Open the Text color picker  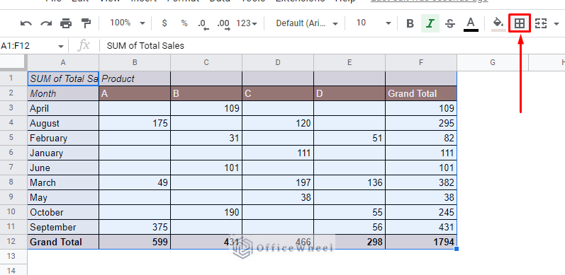coord(470,24)
